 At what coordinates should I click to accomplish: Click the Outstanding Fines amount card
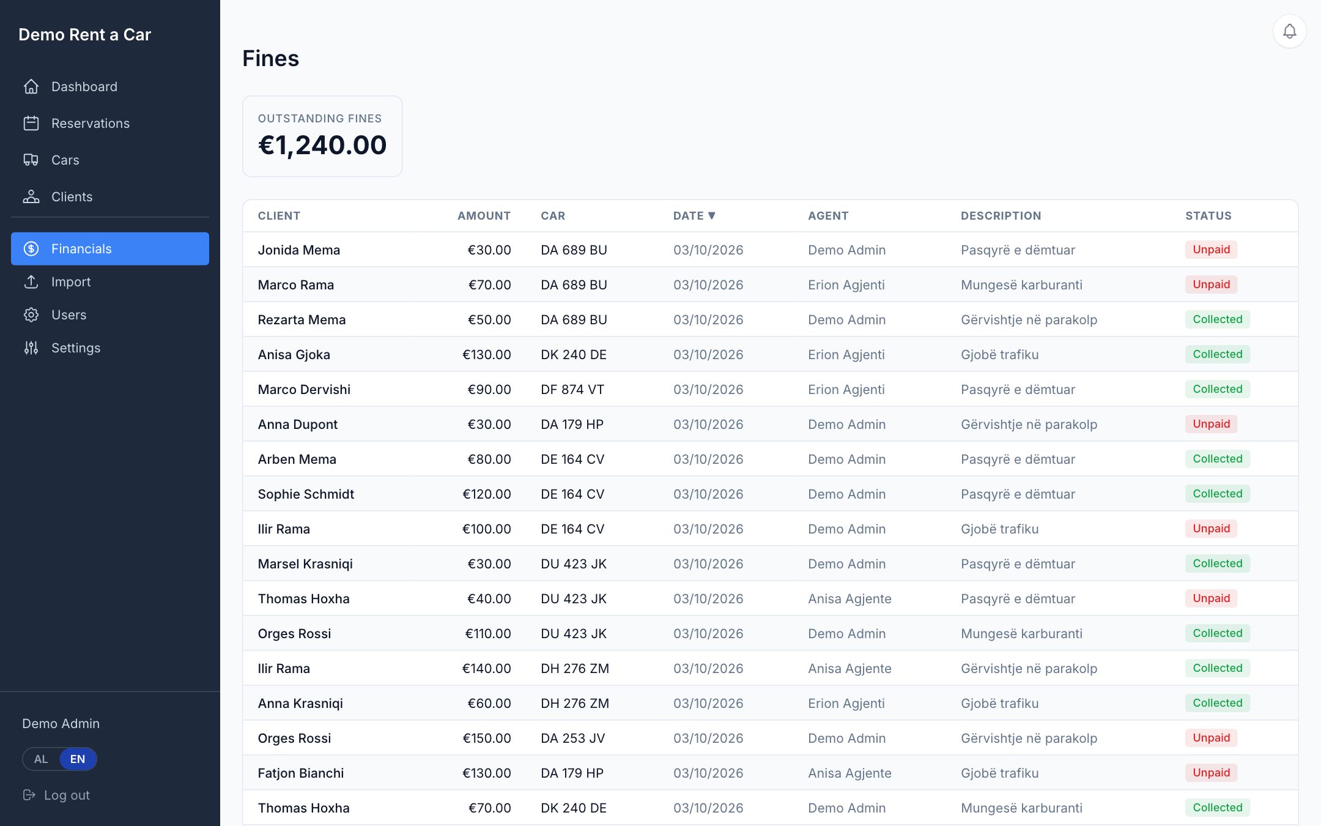tap(322, 136)
